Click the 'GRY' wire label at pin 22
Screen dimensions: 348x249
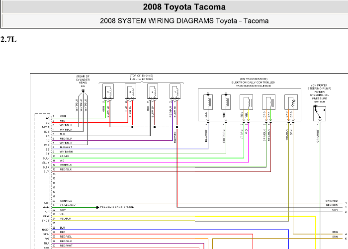coord(63,210)
